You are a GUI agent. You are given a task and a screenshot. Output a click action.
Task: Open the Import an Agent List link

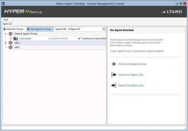click(131, 75)
